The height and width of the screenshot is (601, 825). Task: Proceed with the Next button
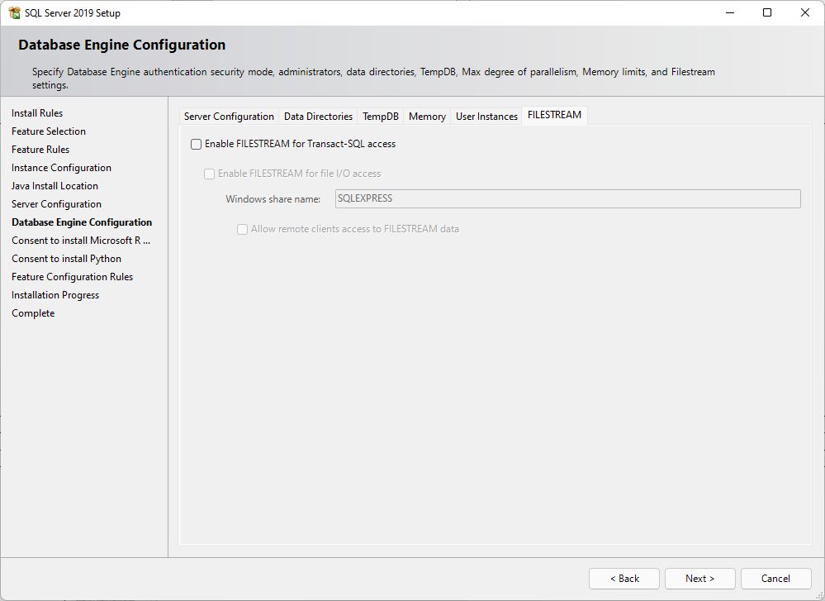pos(699,579)
